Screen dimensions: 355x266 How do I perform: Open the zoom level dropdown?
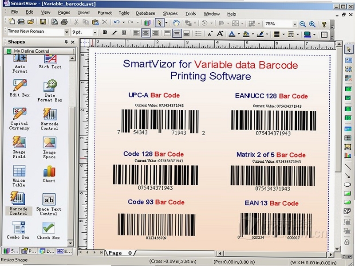[295, 24]
